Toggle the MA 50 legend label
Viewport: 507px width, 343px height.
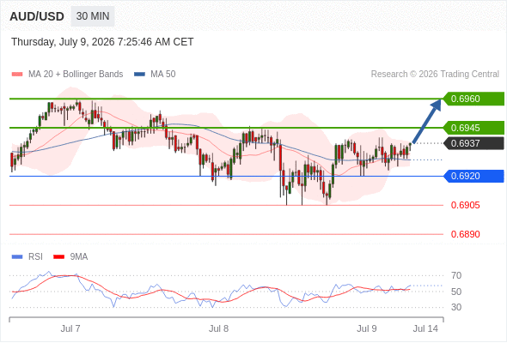[163, 75]
